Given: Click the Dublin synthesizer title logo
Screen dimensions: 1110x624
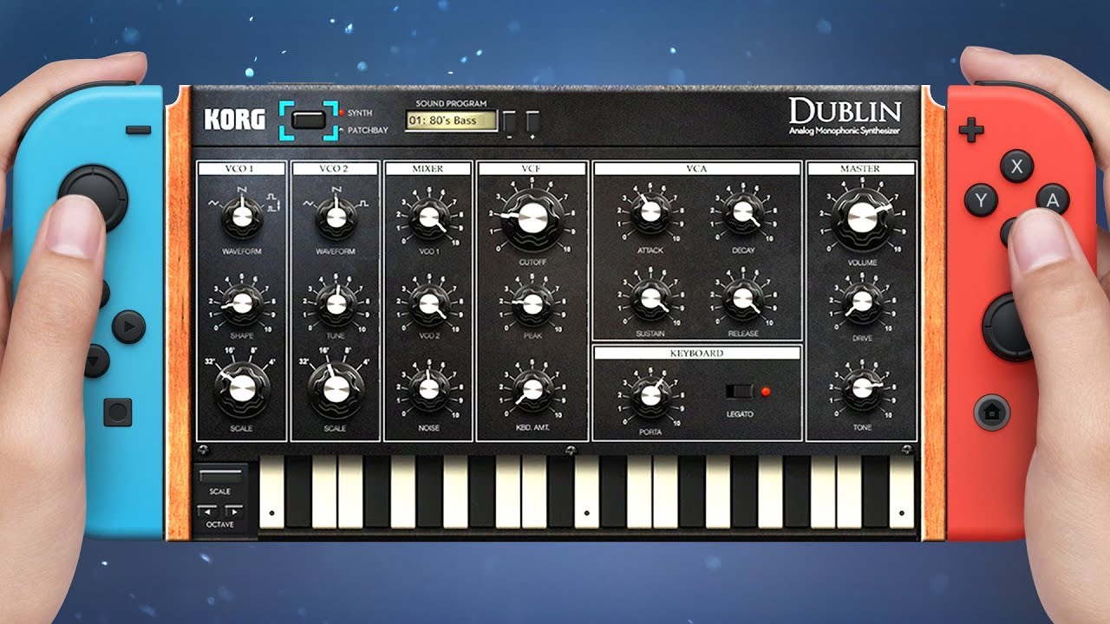Looking at the screenshot, I should tap(845, 117).
